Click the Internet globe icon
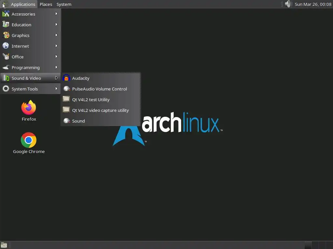 coord(6,46)
